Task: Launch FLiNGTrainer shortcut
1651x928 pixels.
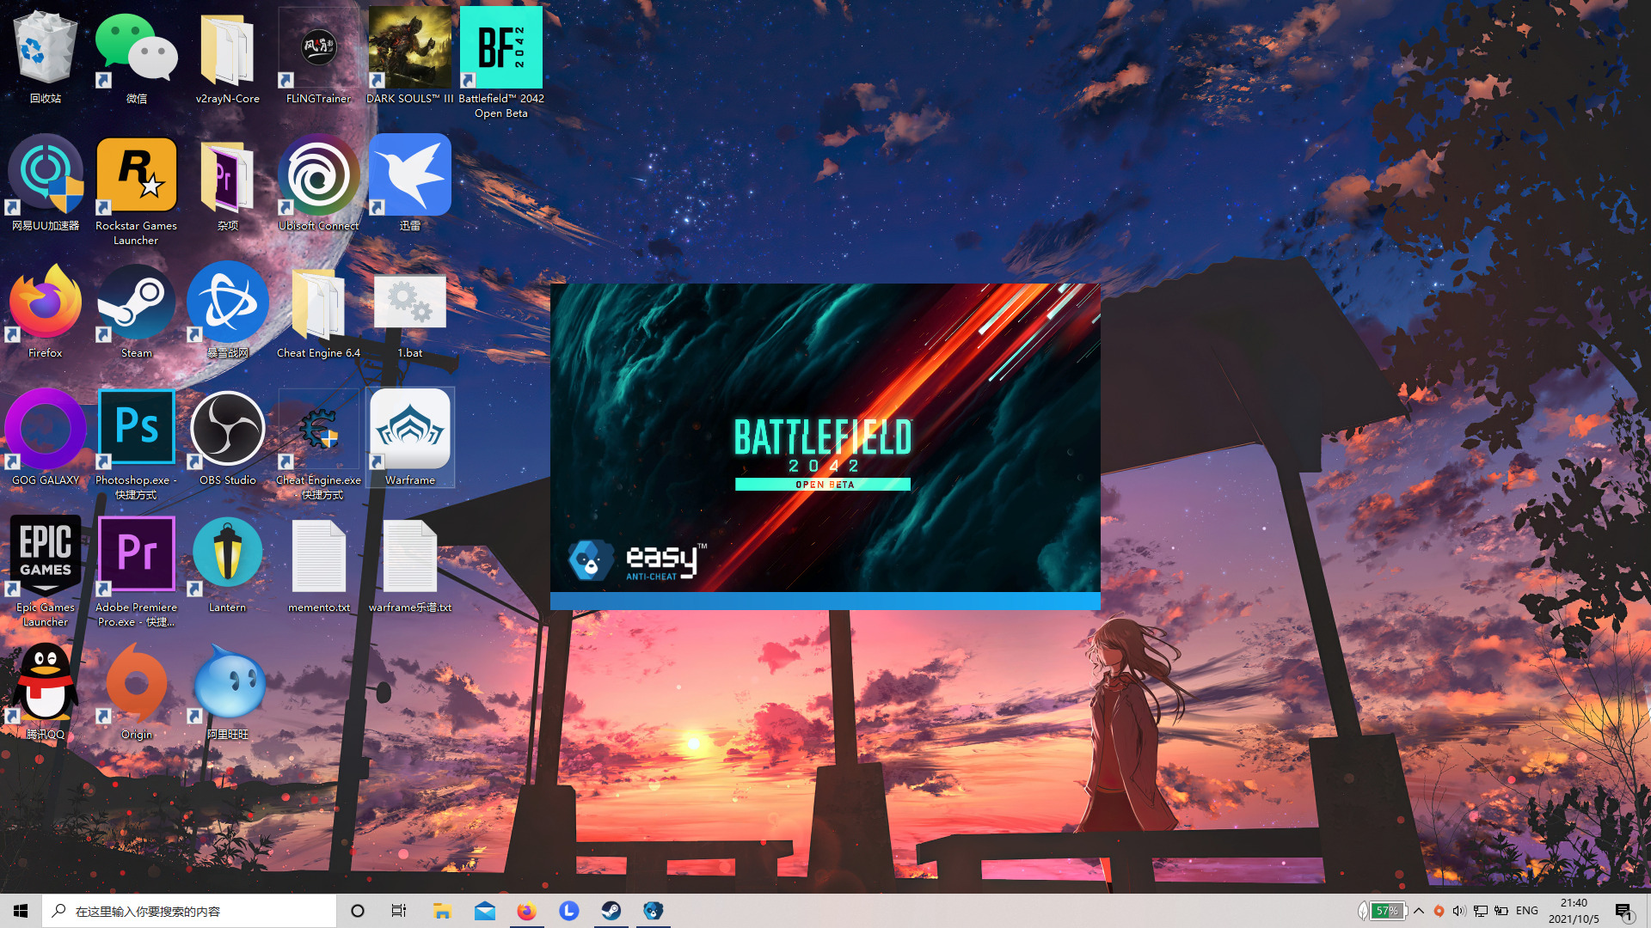Action: click(319, 57)
